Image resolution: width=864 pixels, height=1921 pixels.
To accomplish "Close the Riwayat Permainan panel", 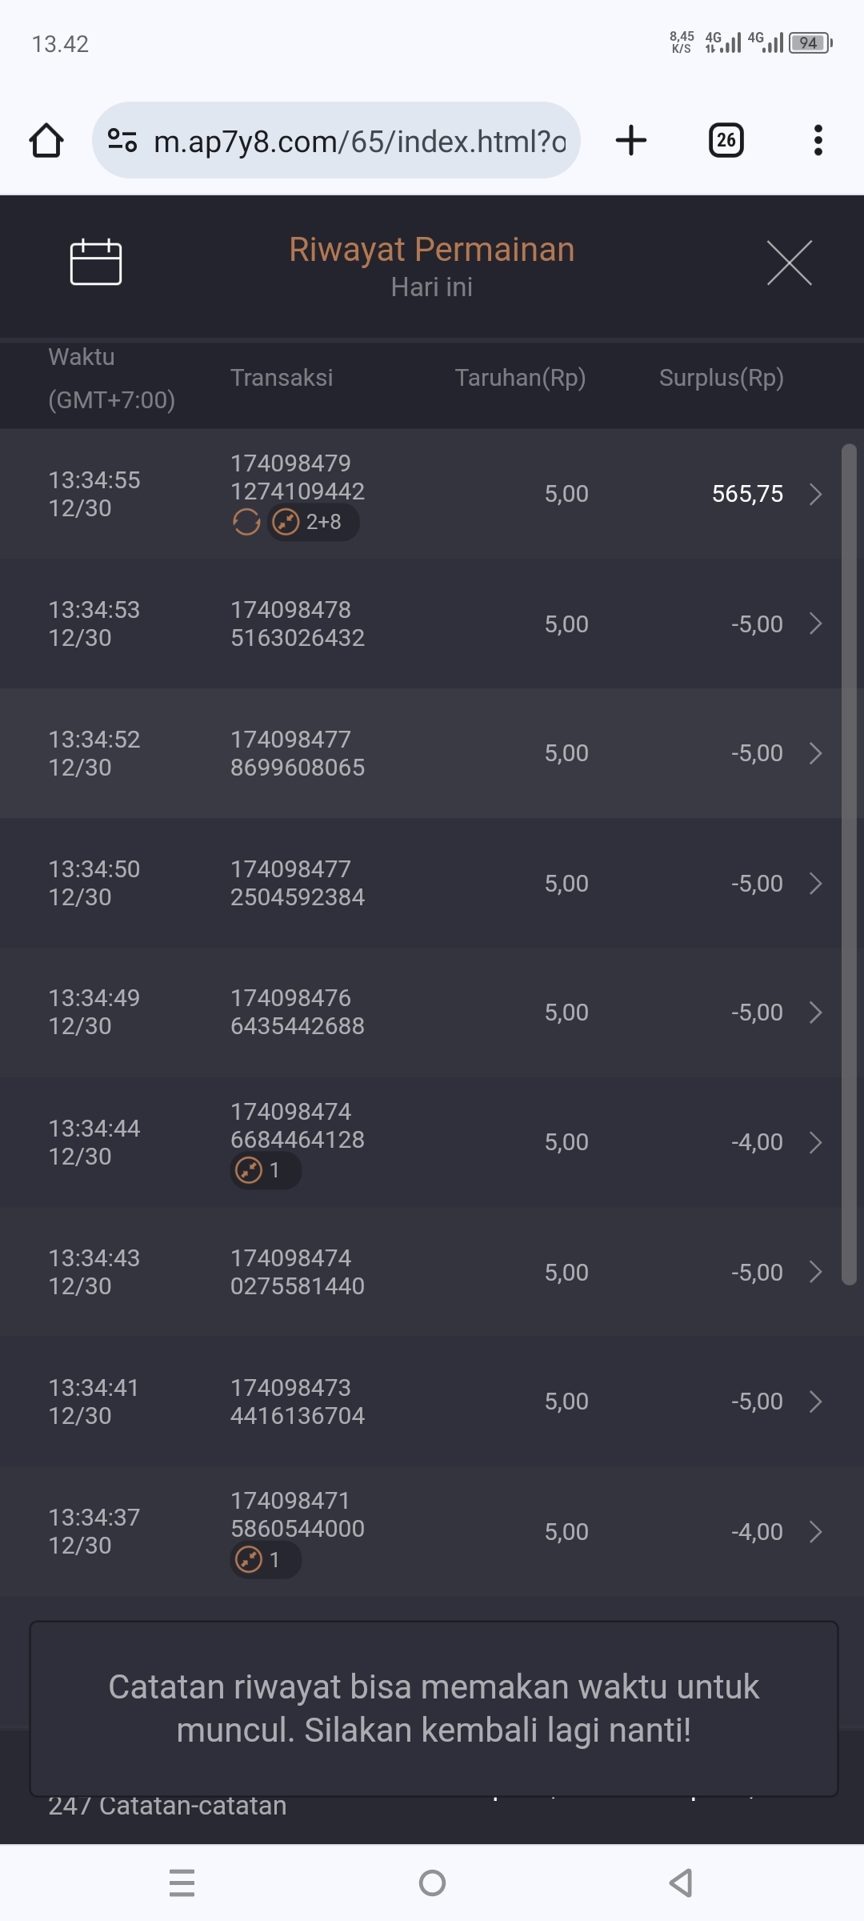I will 789,263.
